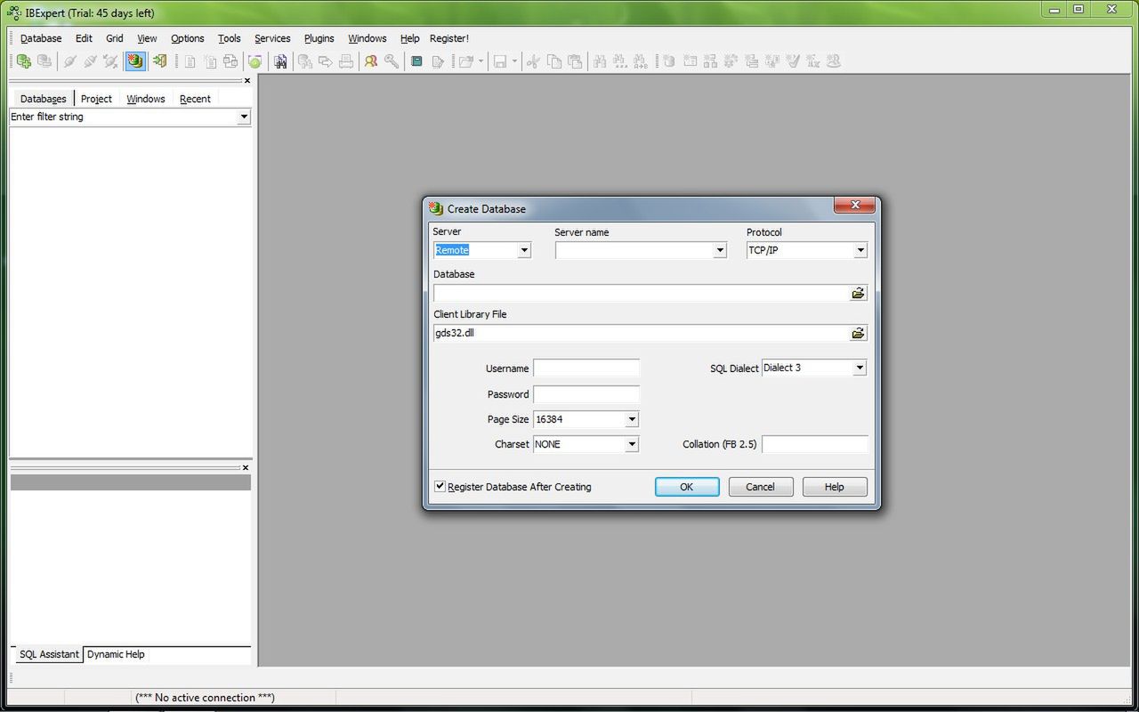The height and width of the screenshot is (712, 1139).
Task: Close the Database Explorer panel
Action: [x=247, y=81]
